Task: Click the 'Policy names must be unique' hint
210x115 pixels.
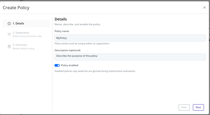Action: click(82, 44)
